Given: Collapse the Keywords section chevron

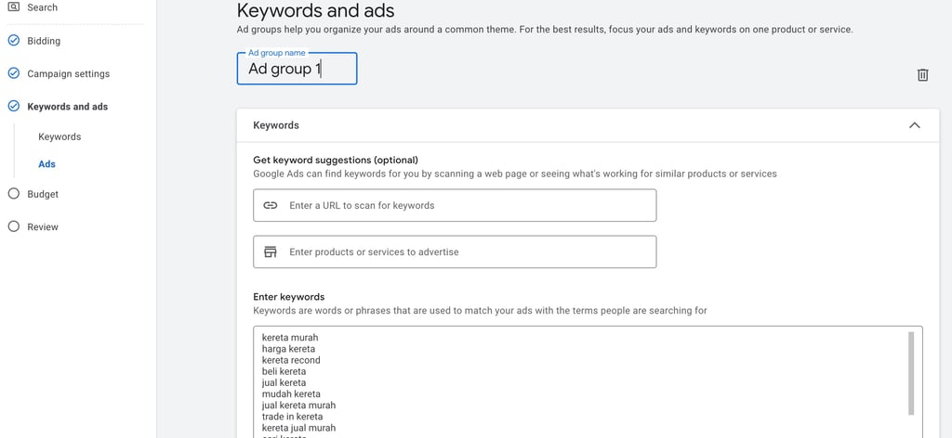Looking at the screenshot, I should 914,125.
